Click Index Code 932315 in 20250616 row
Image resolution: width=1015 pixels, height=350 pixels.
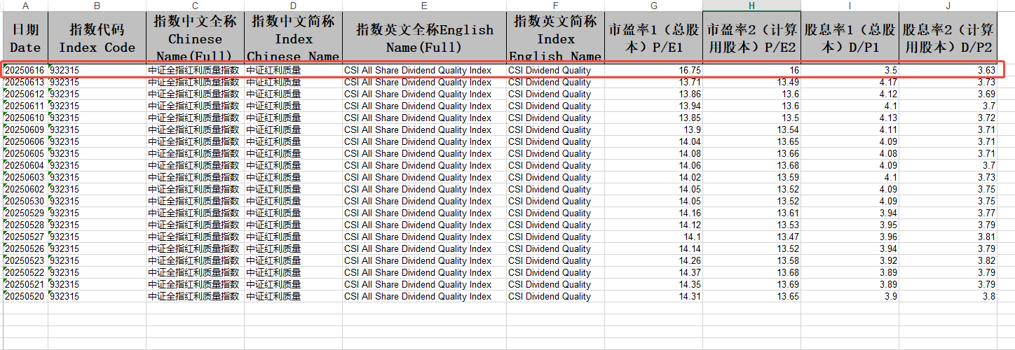coord(97,70)
